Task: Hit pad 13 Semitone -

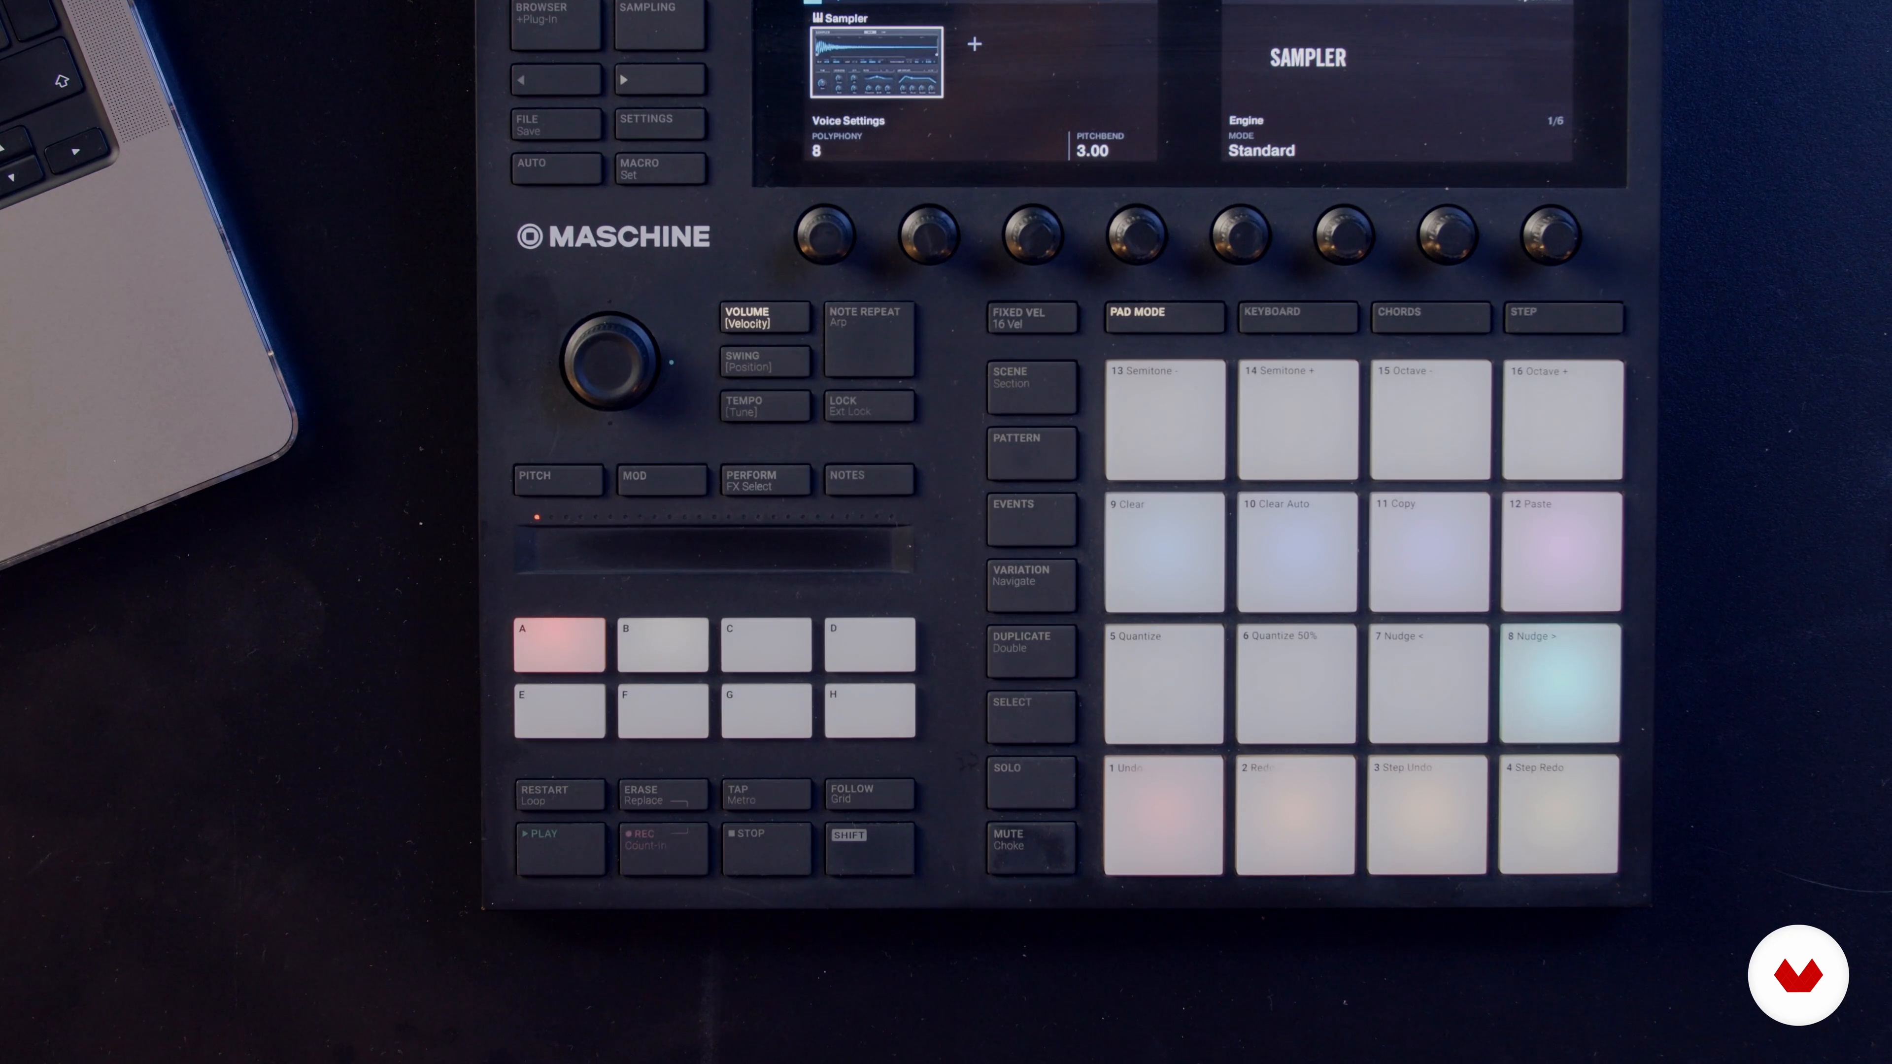Action: pos(1166,420)
